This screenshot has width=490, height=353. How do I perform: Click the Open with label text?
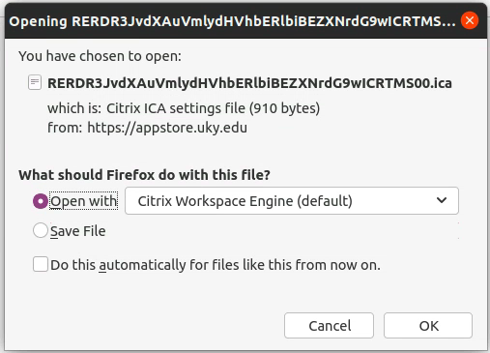click(84, 201)
